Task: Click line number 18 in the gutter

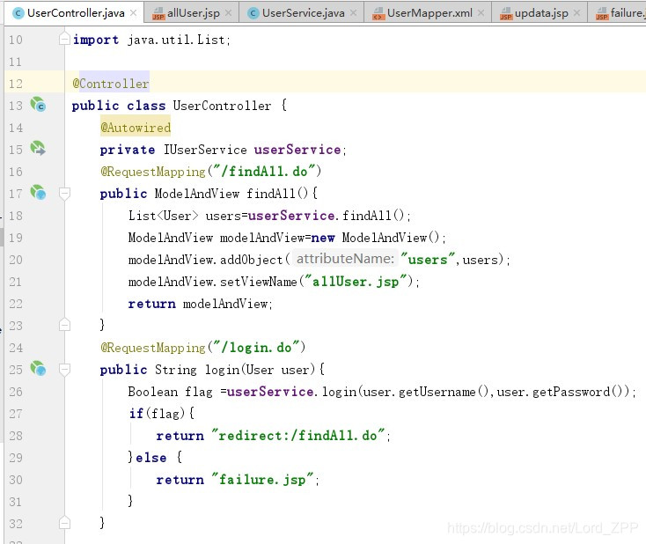Action: pyautogui.click(x=16, y=216)
